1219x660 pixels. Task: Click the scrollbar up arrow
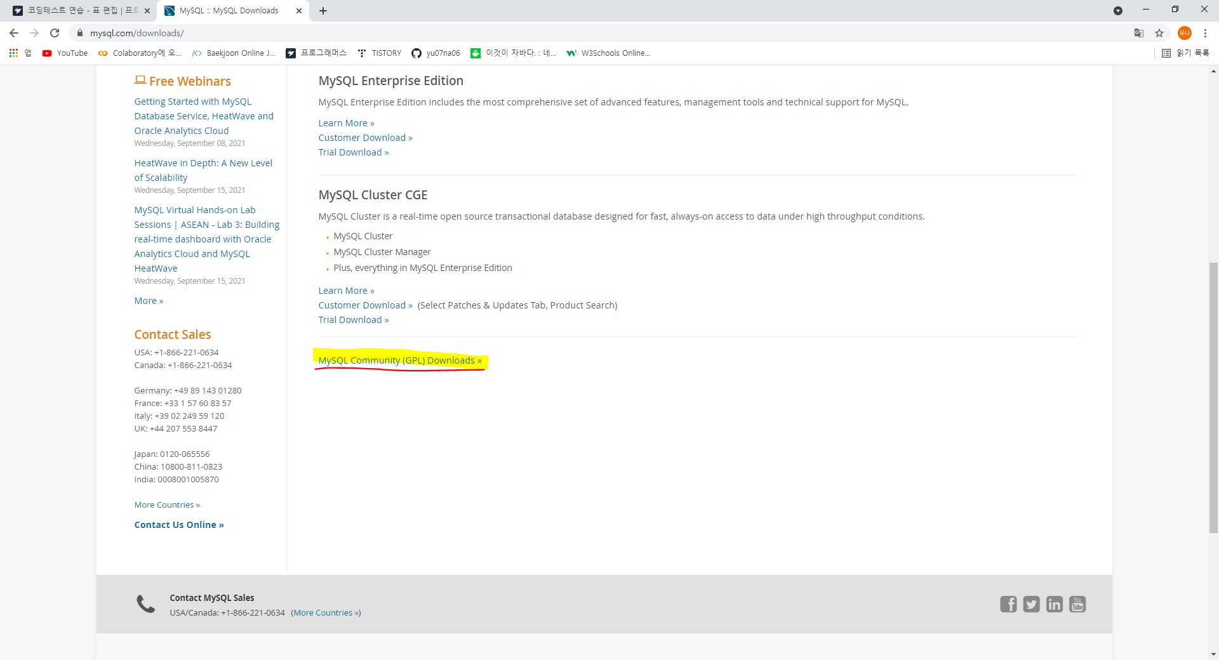coord(1213,71)
